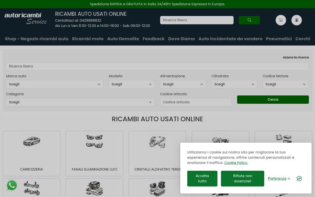Open the user account icon
This screenshot has width=315, height=197.
coord(297,20)
